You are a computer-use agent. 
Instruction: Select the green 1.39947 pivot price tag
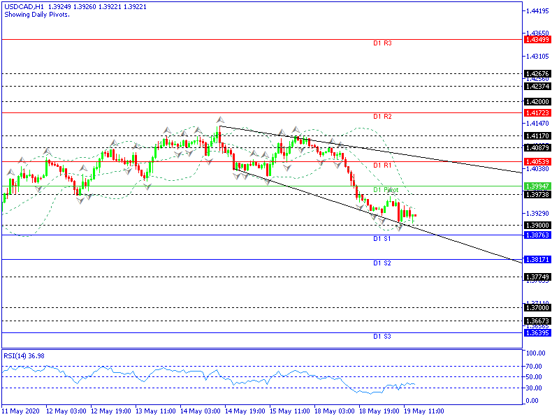tap(537, 186)
